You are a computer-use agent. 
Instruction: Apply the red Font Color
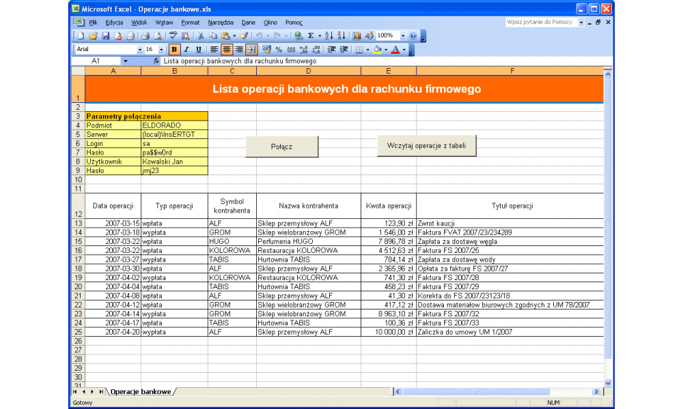click(395, 50)
